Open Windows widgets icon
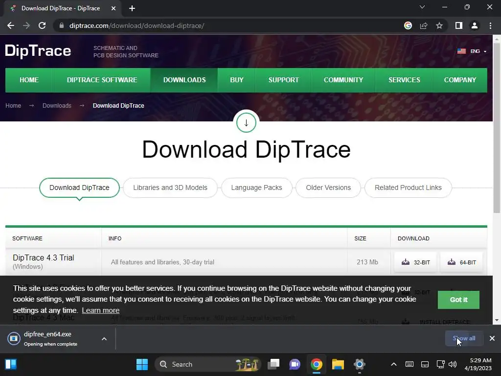Screen dimensions: 501x376 pyautogui.click(x=11, y=364)
